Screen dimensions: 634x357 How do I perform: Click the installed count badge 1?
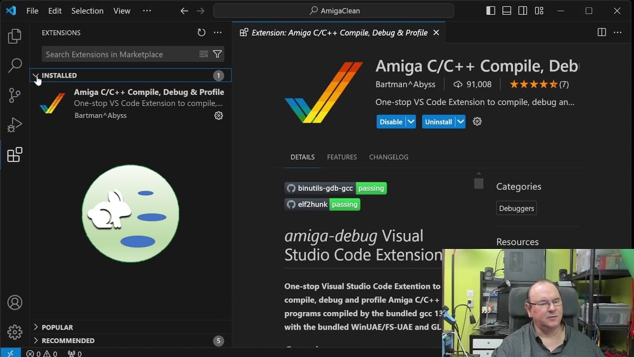point(218,75)
